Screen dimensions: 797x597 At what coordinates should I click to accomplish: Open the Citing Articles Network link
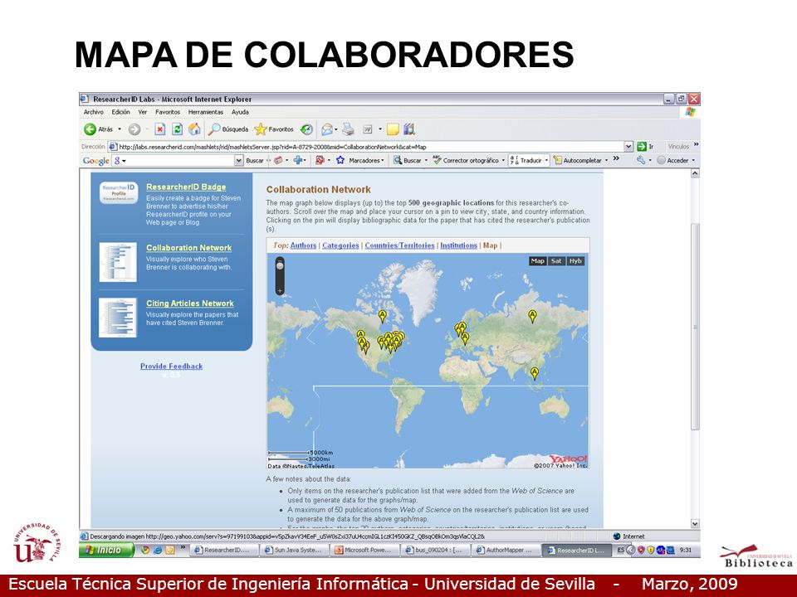pyautogui.click(x=190, y=303)
